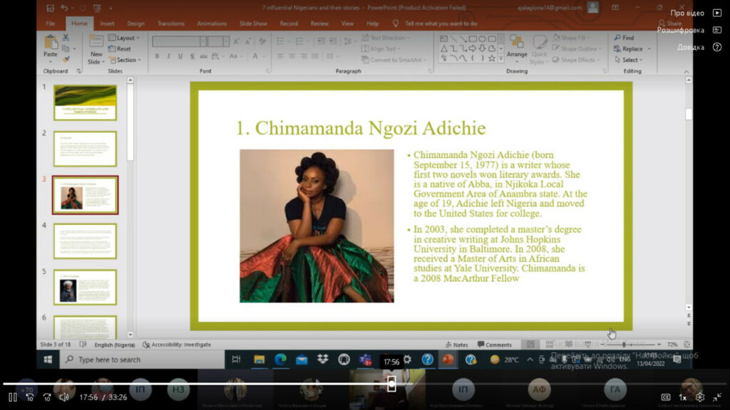The height and width of the screenshot is (410, 730).
Task: Click the Notes button in status bar
Action: click(x=456, y=345)
